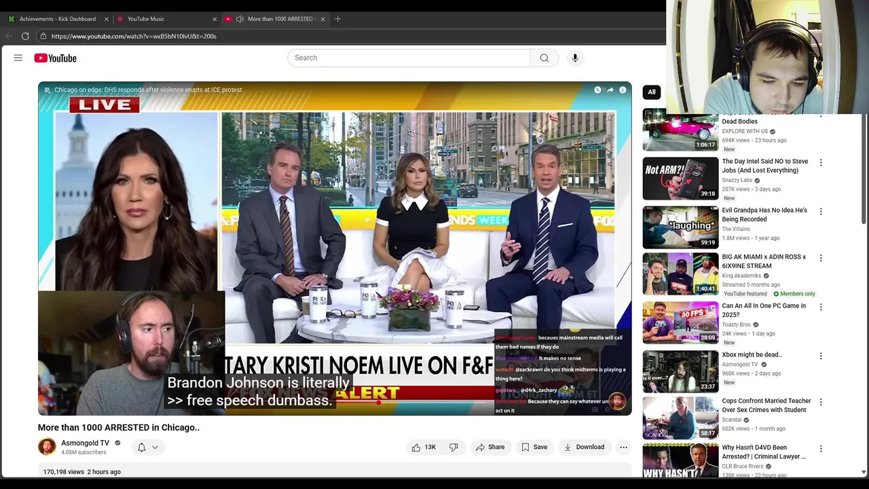This screenshot has height=489, width=869.
Task: Expand the notification preferences chevron
Action: tap(155, 447)
